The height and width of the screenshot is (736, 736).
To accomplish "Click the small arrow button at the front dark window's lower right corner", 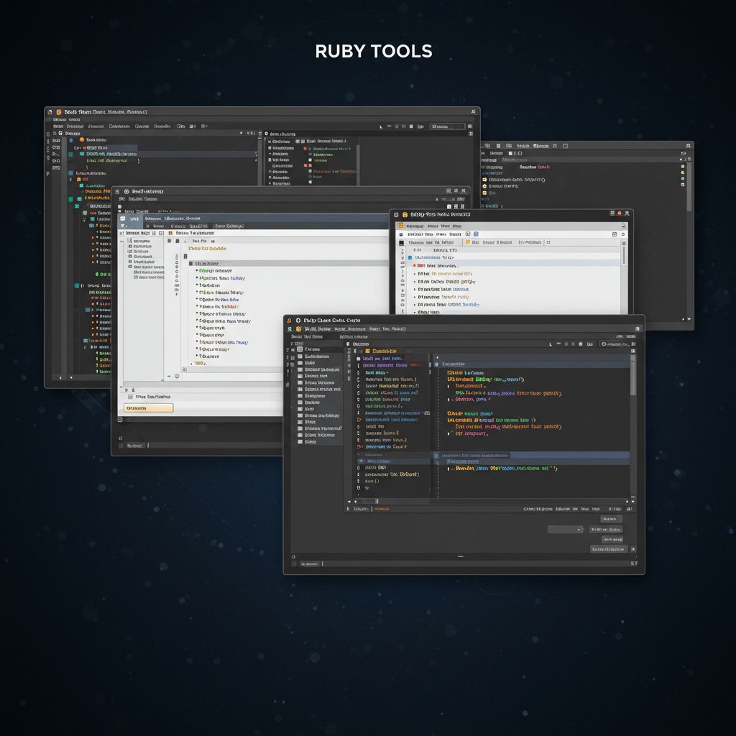I will 633,548.
